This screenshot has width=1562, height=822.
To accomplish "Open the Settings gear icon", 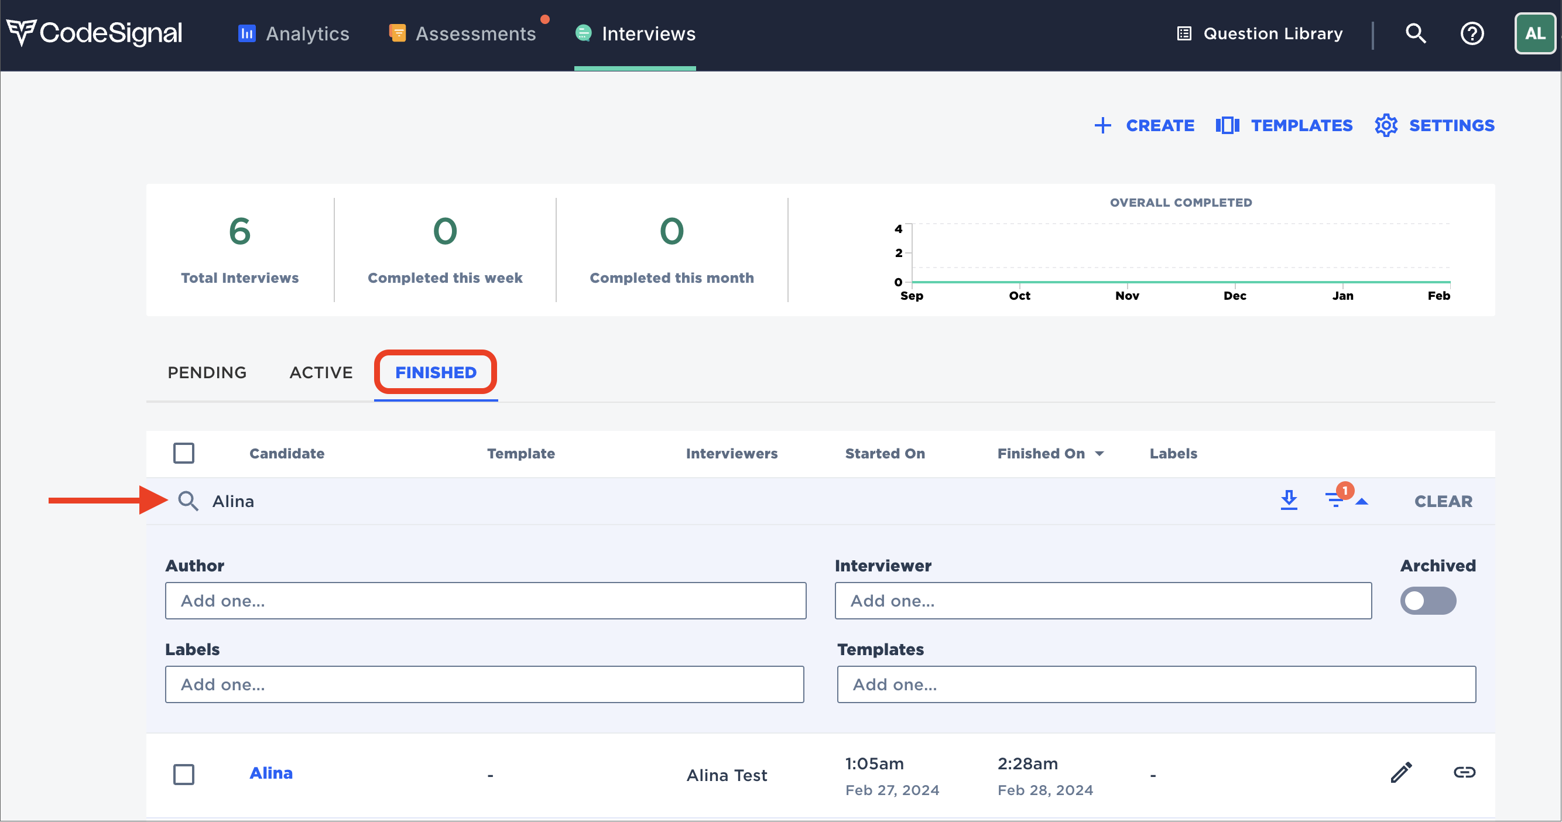I will pyautogui.click(x=1386, y=125).
